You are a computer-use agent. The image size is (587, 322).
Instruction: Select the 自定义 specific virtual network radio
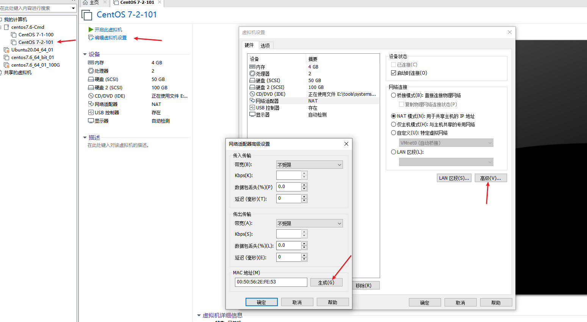pos(393,133)
